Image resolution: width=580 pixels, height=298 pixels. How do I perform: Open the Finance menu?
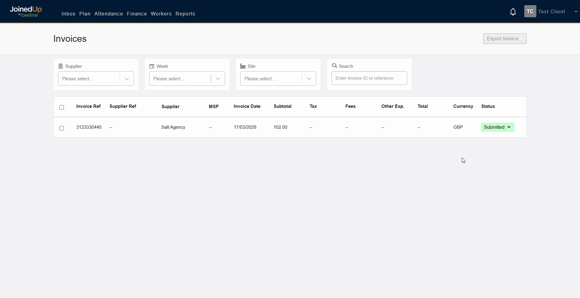point(137,14)
